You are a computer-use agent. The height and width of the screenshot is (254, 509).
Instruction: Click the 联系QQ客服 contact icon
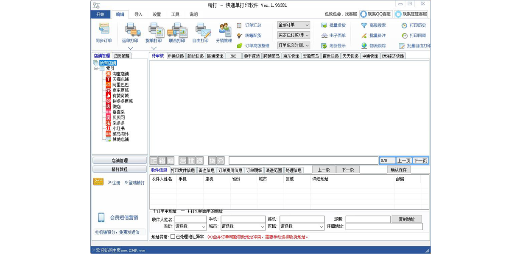(x=364, y=14)
